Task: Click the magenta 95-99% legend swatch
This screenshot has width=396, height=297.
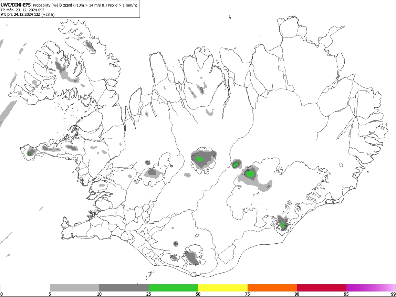Action: [371, 288]
